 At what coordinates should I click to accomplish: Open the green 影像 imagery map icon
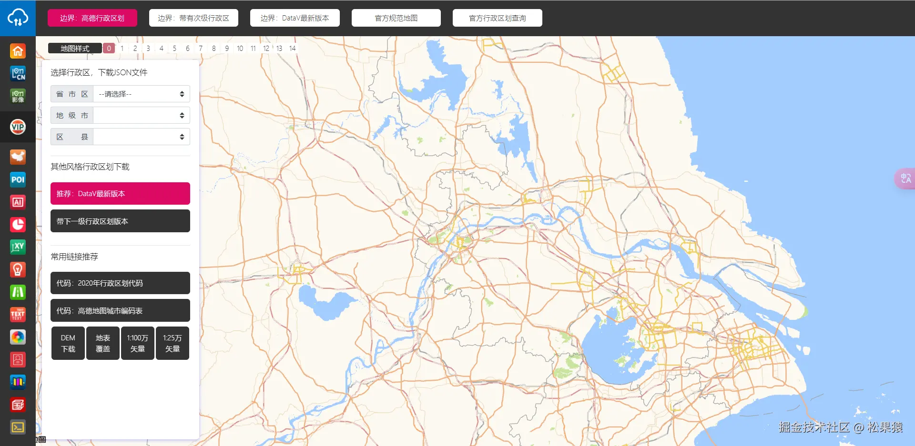click(x=18, y=96)
